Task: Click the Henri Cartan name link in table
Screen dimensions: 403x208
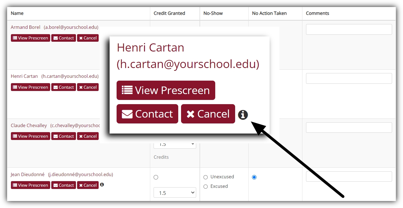Action: [x=24, y=76]
